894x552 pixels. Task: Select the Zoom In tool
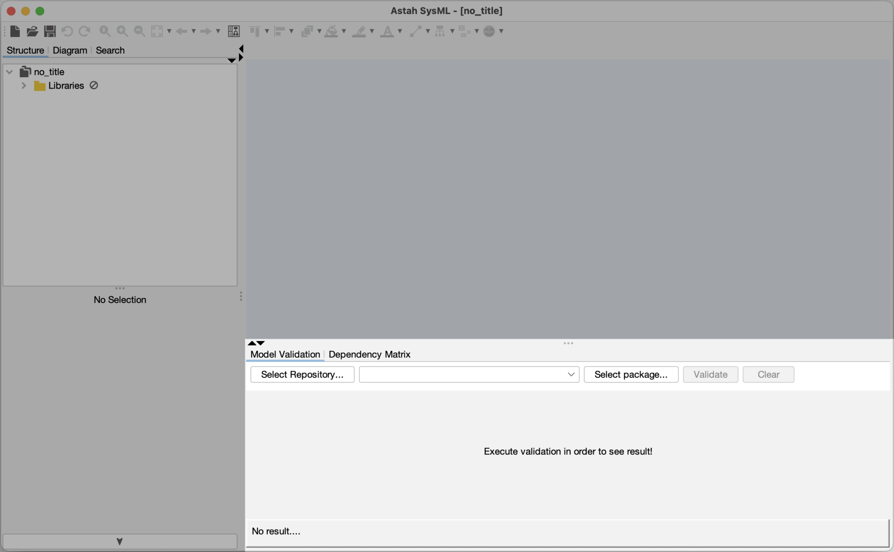pos(122,31)
